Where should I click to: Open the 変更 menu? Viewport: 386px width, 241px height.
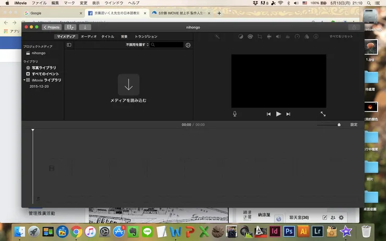tap(83, 3)
